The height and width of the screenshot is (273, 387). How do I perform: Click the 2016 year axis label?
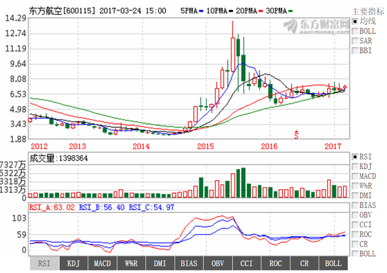point(269,147)
